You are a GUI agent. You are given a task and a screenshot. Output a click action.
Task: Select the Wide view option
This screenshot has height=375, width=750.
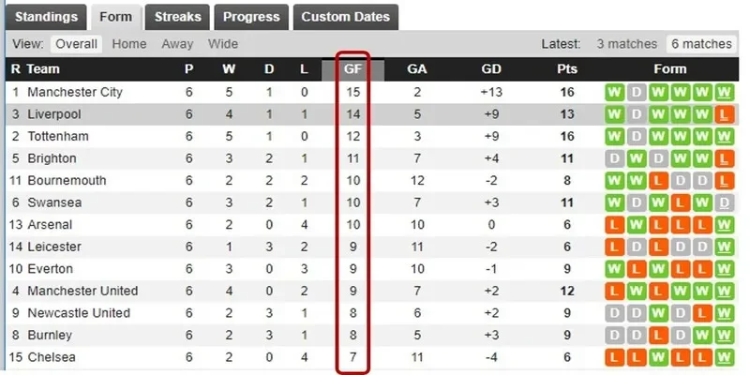click(223, 44)
